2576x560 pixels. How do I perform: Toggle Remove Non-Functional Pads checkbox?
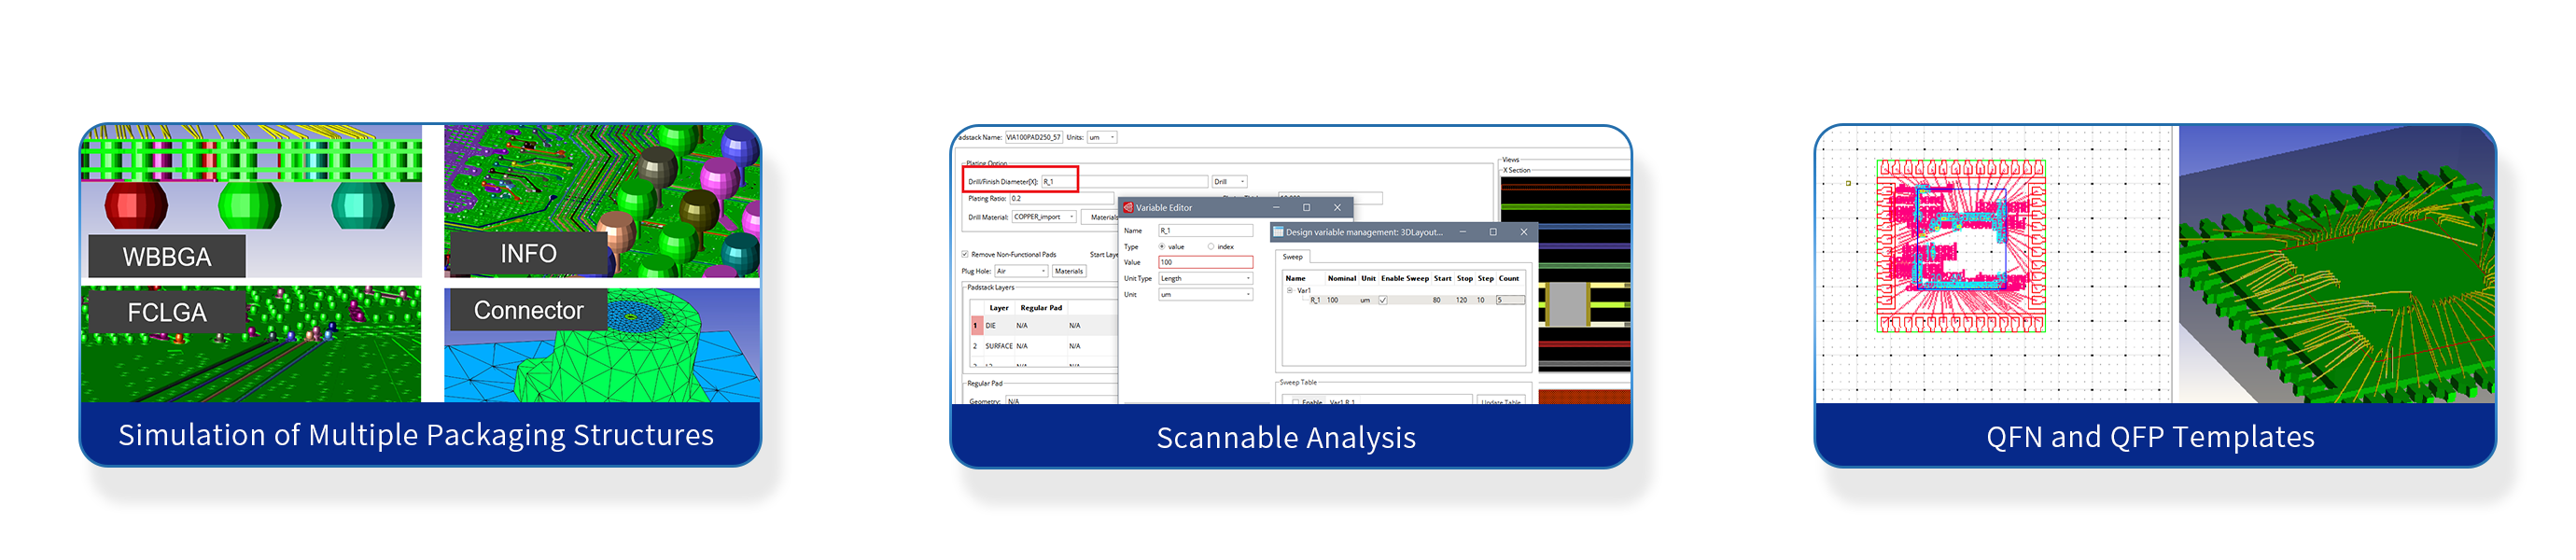coord(965,255)
